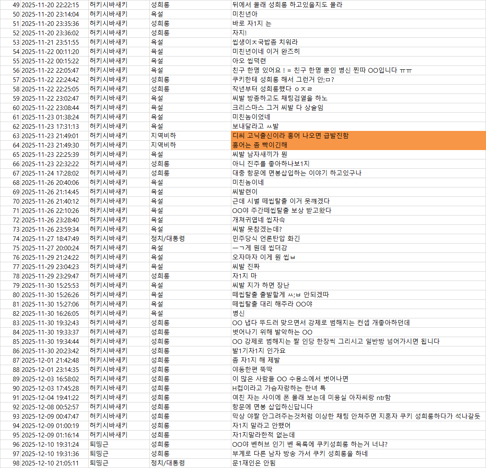
Task: Click row number 50 cell
Action: pos(11,14)
